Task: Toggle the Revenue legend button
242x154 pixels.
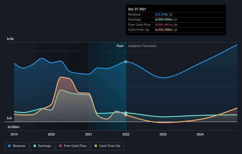Action: coord(17,146)
